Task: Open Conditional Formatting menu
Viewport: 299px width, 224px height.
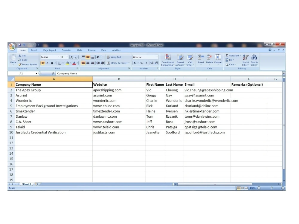Action: pos(168,60)
